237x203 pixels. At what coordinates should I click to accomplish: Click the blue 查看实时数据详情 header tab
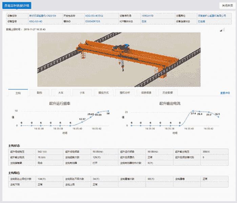[x=17, y=6]
